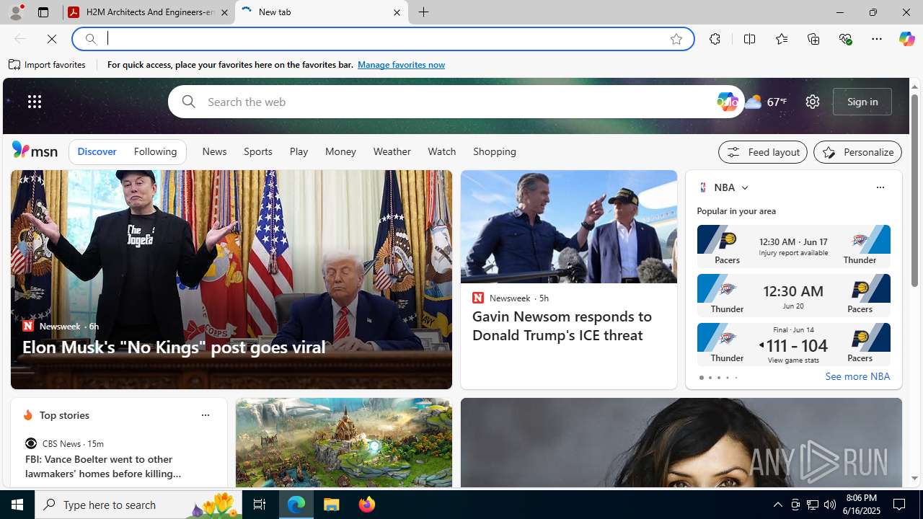Open the Play section
The width and height of the screenshot is (923, 519).
point(299,152)
